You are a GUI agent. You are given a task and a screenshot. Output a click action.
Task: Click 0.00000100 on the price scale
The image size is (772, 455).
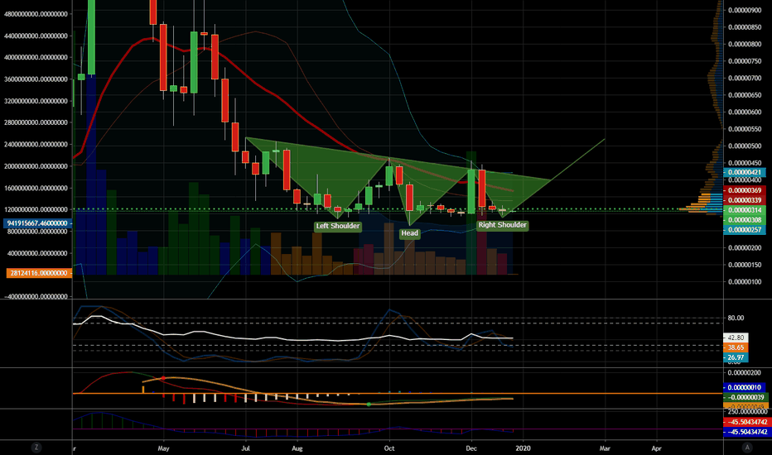745,281
